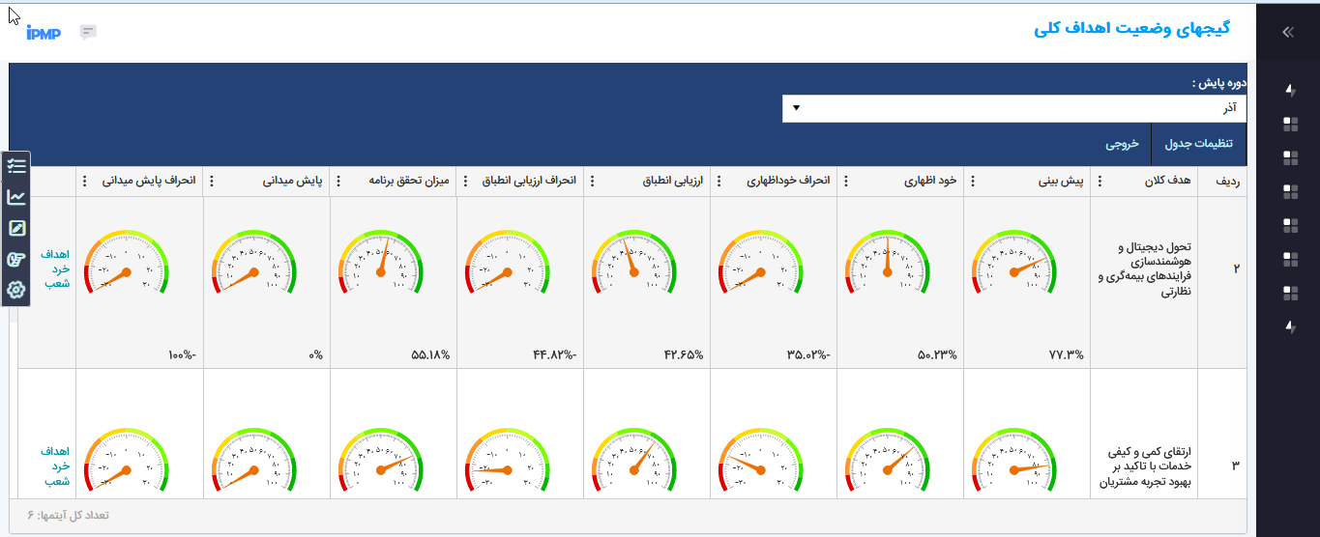This screenshot has height=537, width=1320.
Task: Open the line chart icon in floating toolbar
Action: pyautogui.click(x=16, y=197)
